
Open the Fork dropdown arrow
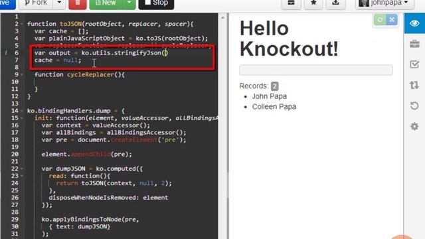59,3
